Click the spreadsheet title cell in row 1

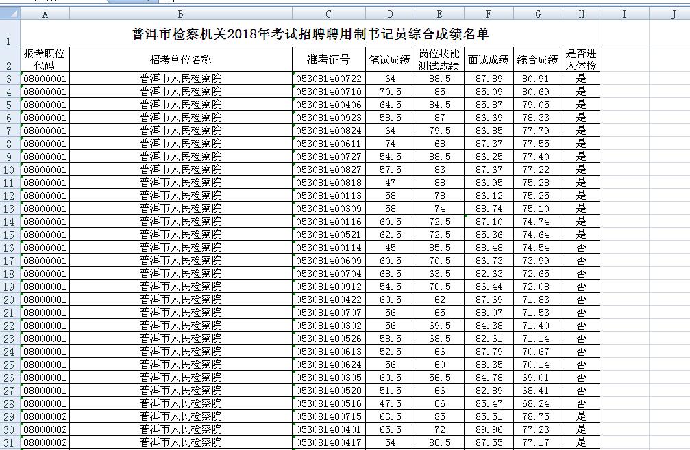[310, 34]
